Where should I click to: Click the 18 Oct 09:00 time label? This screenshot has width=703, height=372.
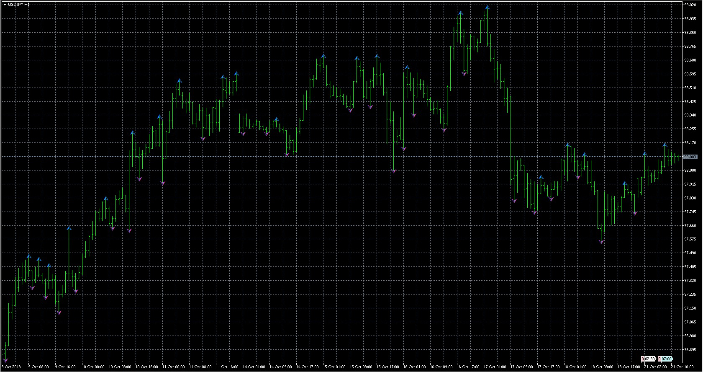pyautogui.click(x=601, y=367)
